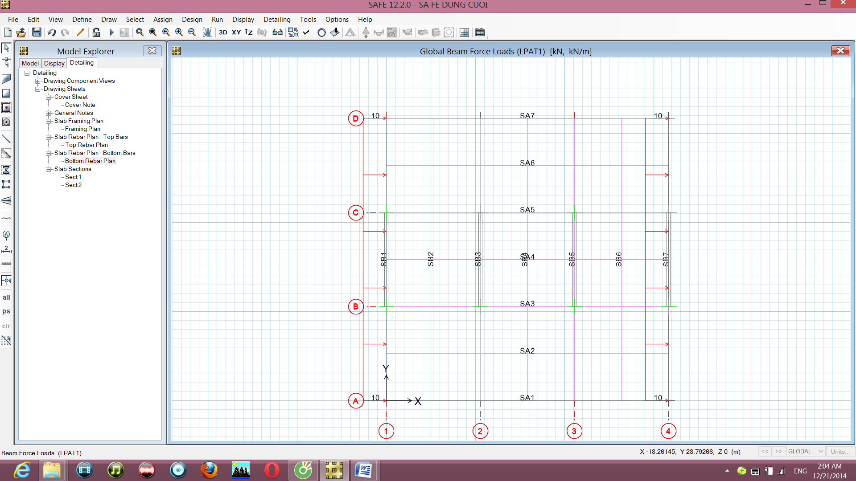Click the 'clr' clear selection button
Viewport: 856px width, 481px height.
click(6, 326)
